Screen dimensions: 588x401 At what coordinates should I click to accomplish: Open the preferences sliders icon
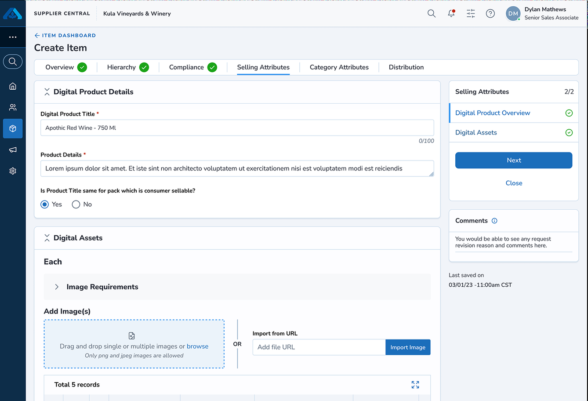point(471,14)
